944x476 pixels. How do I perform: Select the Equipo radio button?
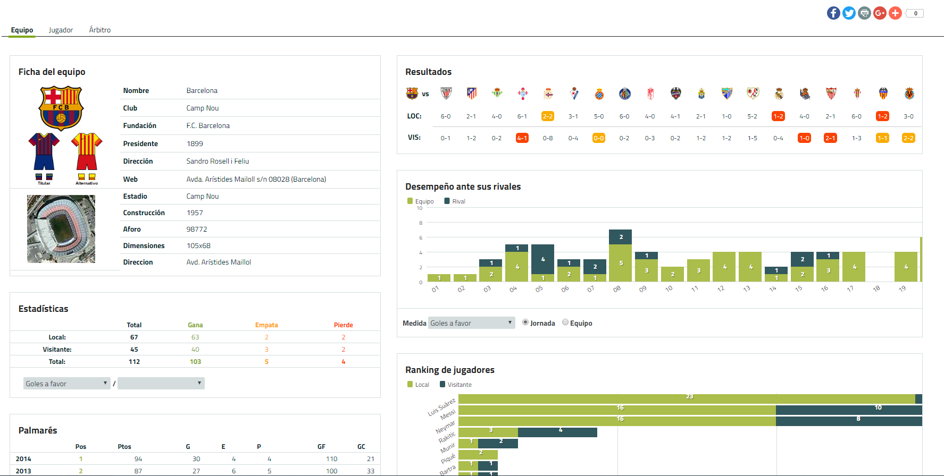tap(565, 322)
